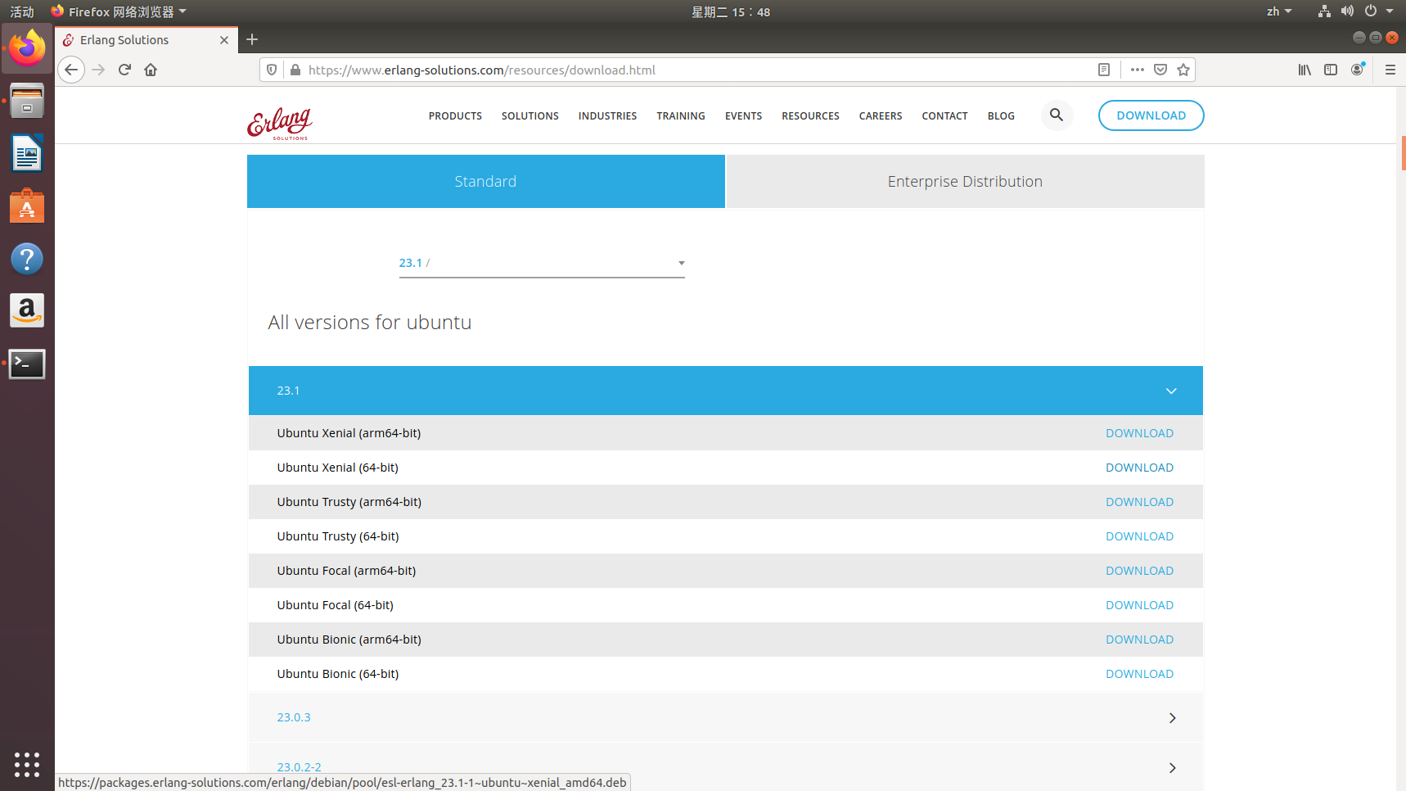
Task: Bookmark this page with the star icon
Action: pos(1183,70)
